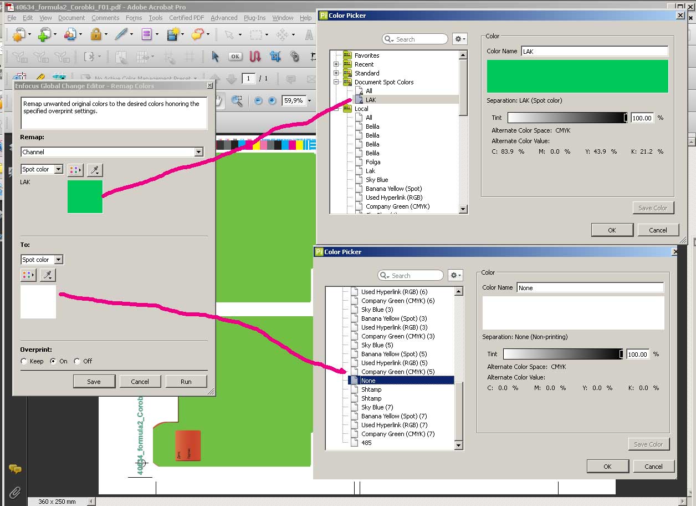Click Color Name field showing None
Image resolution: width=696 pixels, height=506 pixels.
[x=590, y=287]
